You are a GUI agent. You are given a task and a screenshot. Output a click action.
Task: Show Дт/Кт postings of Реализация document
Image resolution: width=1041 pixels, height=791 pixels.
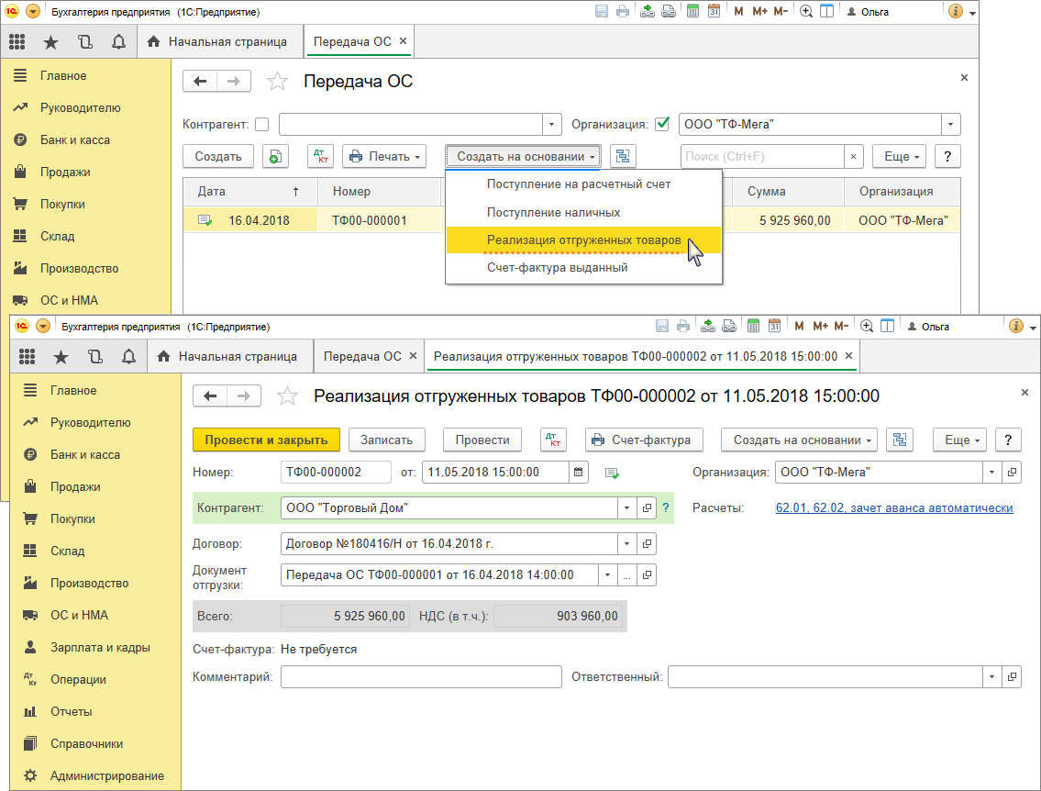pos(553,440)
